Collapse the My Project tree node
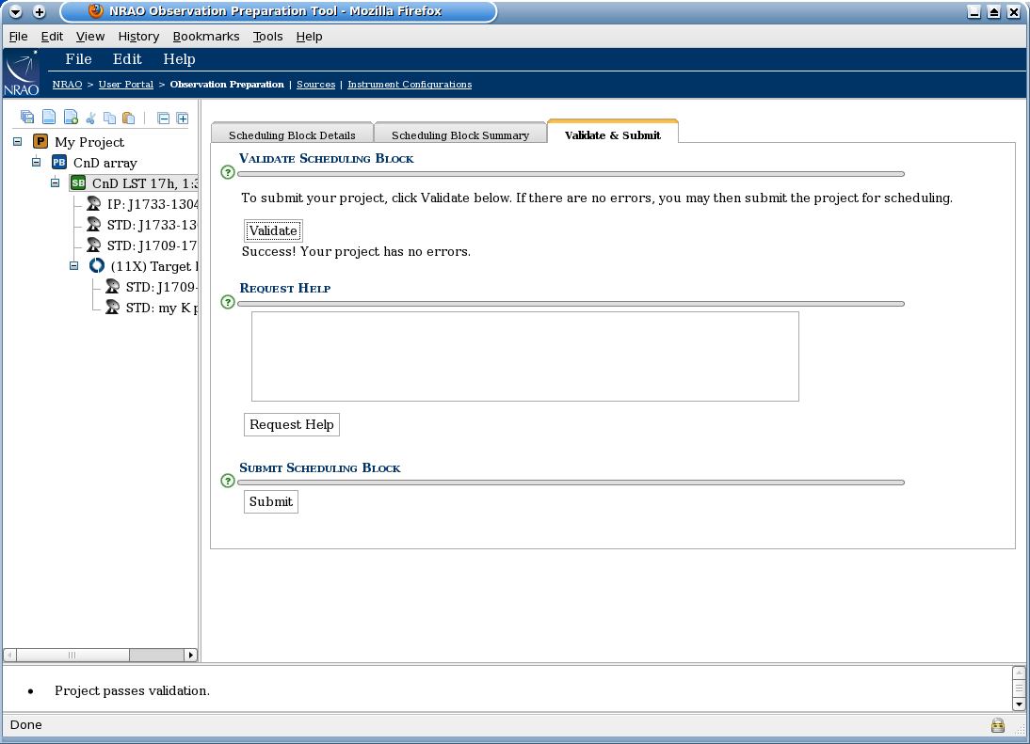The image size is (1030, 744). (x=16, y=141)
